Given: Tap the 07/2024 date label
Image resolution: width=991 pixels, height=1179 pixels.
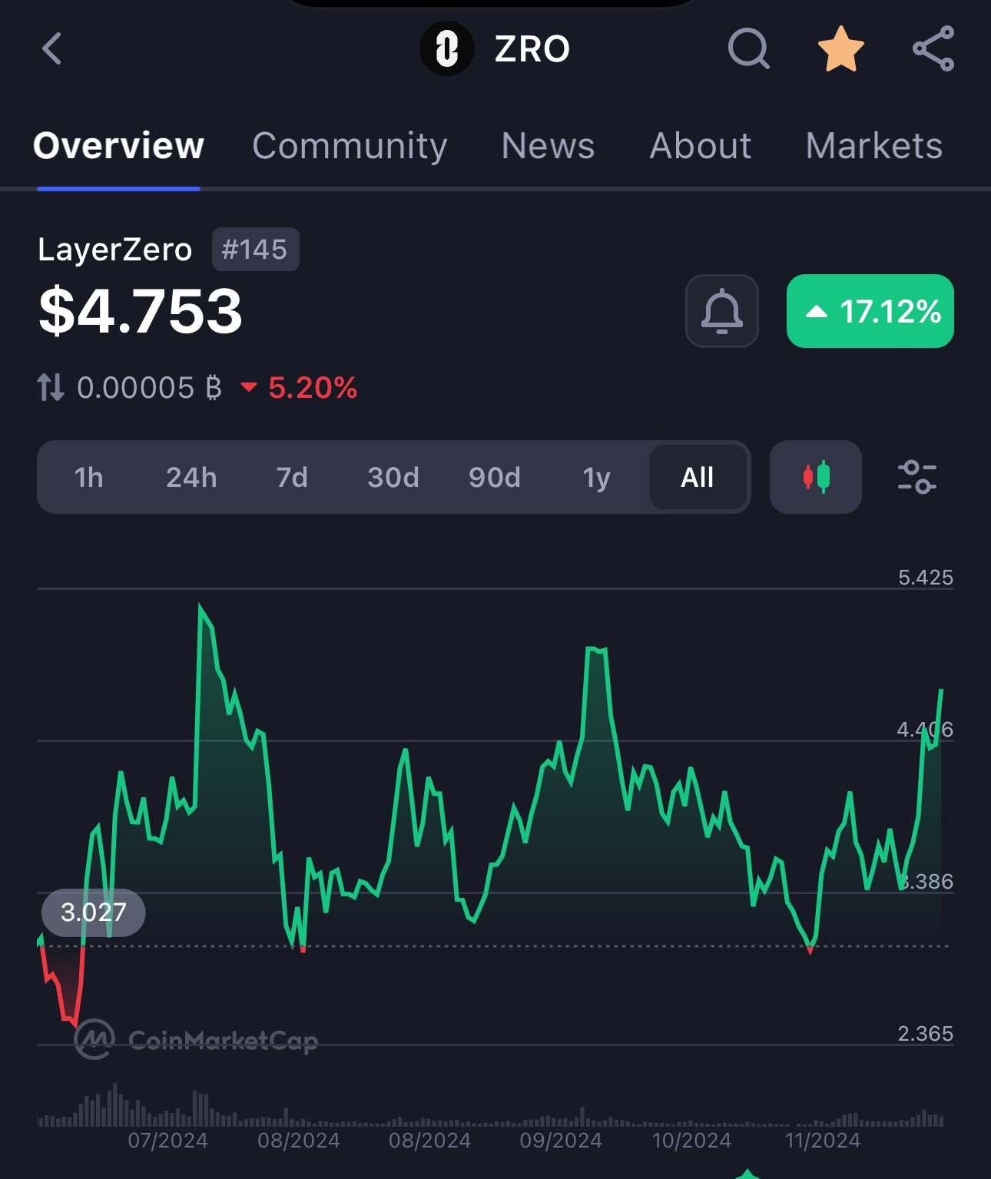Looking at the screenshot, I should point(167,1141).
